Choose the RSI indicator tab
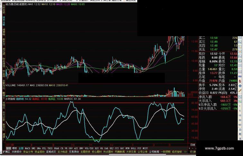 click(x=97, y=148)
